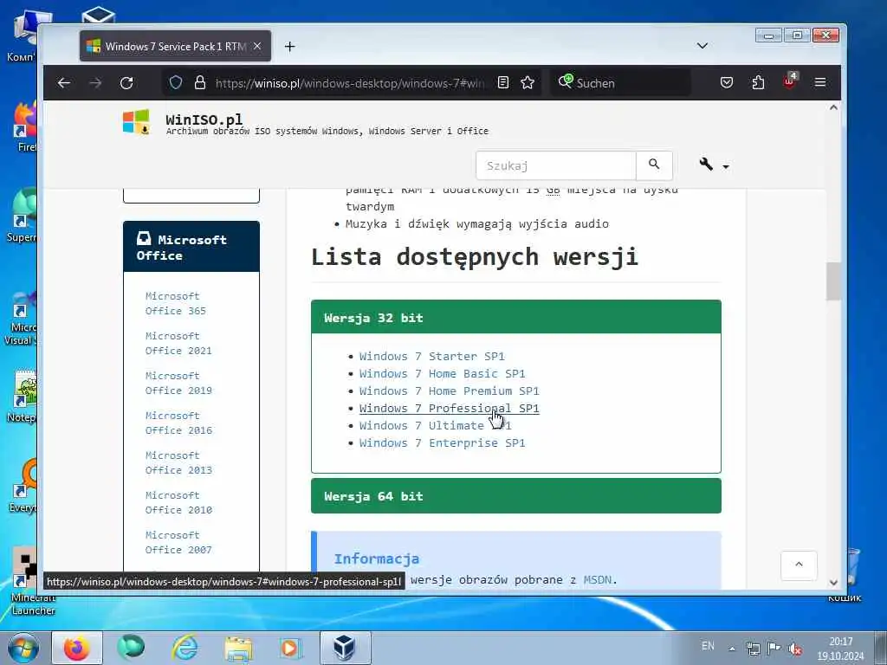Image resolution: width=887 pixels, height=665 pixels.
Task: Open Microsoft Office 365 sidebar link
Action: pyautogui.click(x=175, y=304)
